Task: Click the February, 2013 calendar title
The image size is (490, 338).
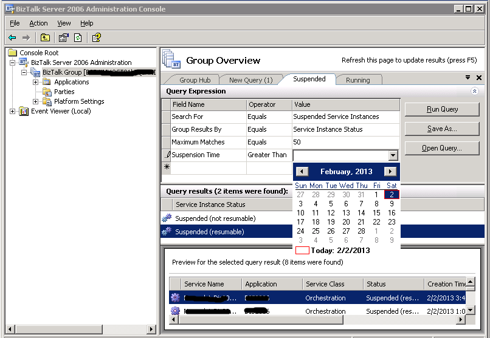Action: (347, 172)
